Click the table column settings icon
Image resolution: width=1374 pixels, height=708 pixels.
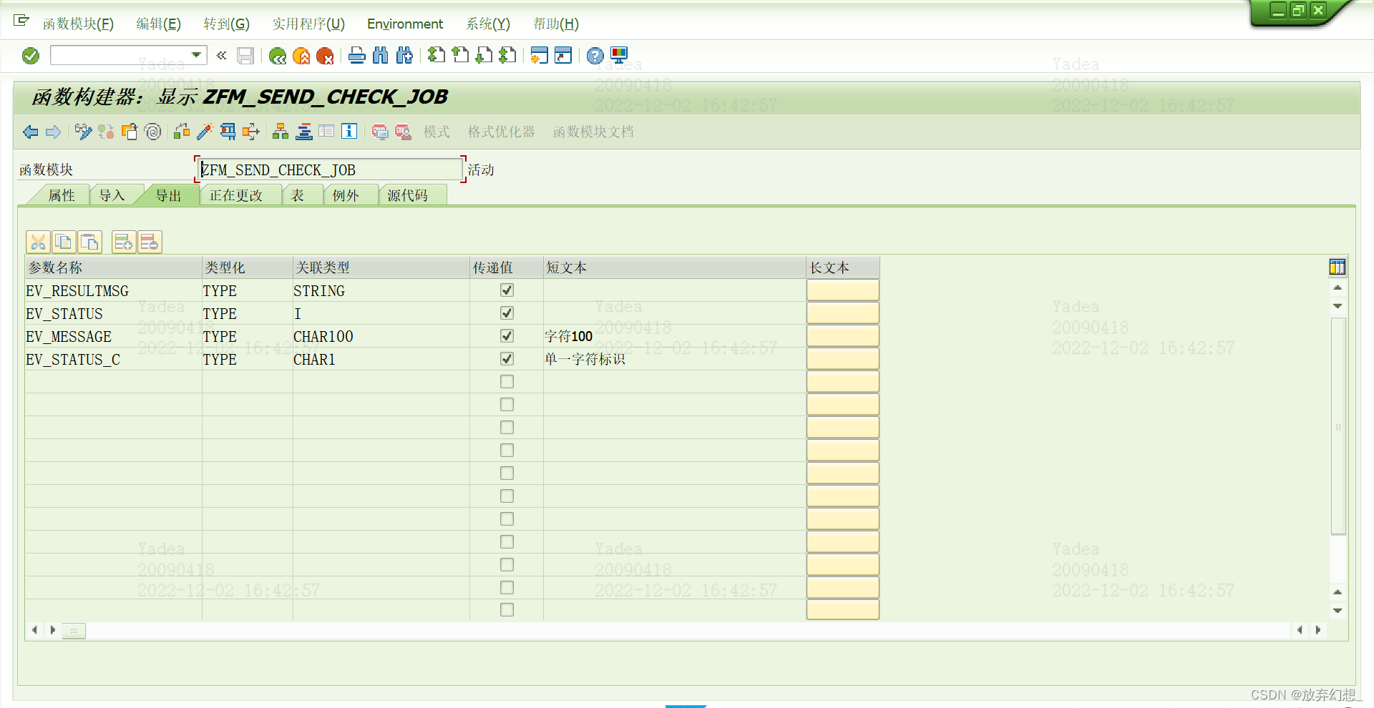click(x=1338, y=267)
